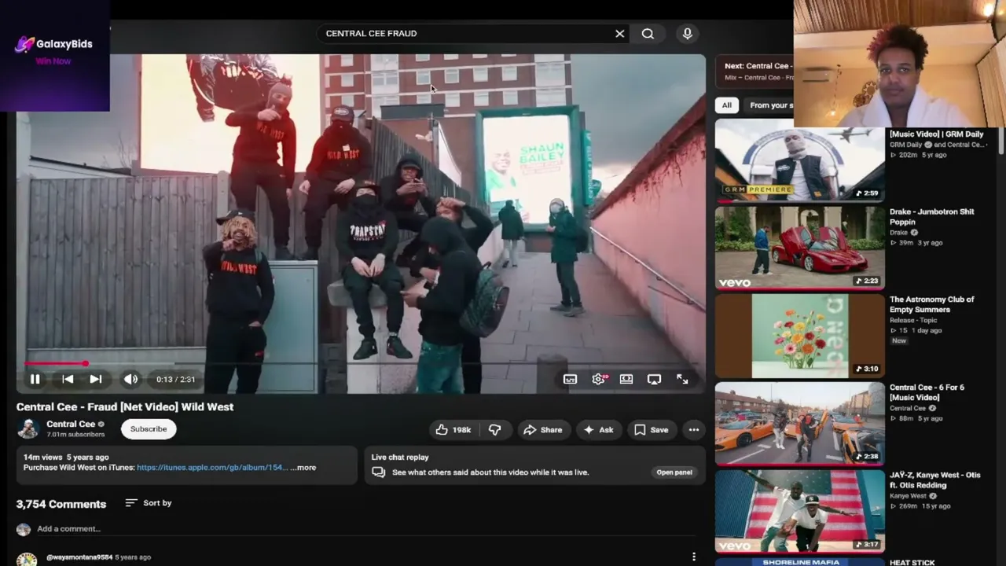Open the Next: Central Cee mix panel
1006x566 pixels.
pyautogui.click(x=754, y=71)
